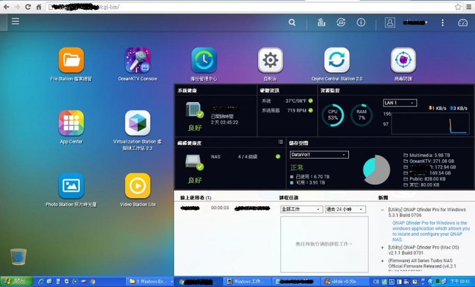
Task: Click the search magnifier icon
Action: [292, 22]
